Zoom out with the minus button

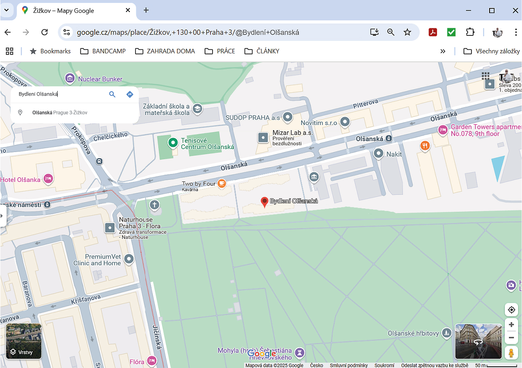tap(511, 337)
